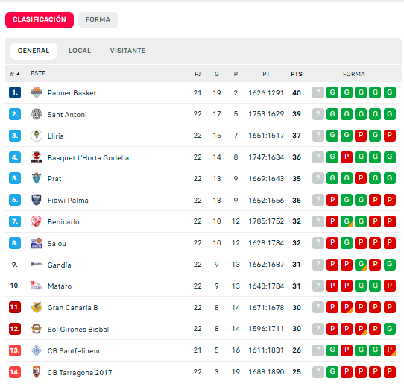Open the CB Santfeliuenc team page
Image resolution: width=404 pixels, height=390 pixels.
click(x=75, y=350)
